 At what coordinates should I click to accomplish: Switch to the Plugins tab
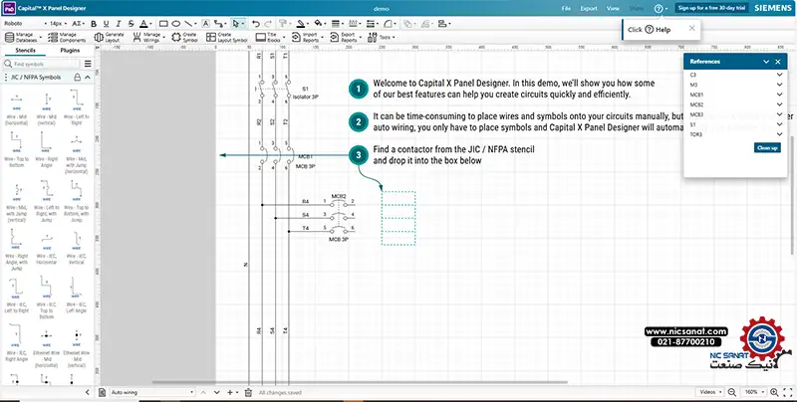click(70, 49)
